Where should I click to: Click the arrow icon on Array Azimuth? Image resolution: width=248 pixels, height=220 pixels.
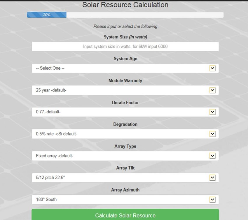click(212, 200)
